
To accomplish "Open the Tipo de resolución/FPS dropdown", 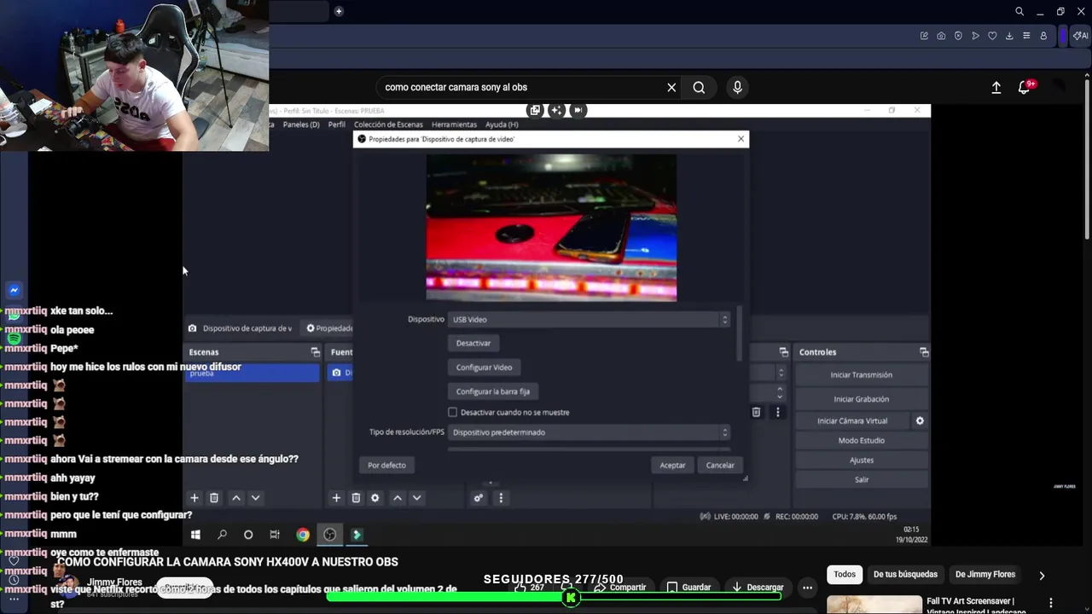I will [590, 432].
